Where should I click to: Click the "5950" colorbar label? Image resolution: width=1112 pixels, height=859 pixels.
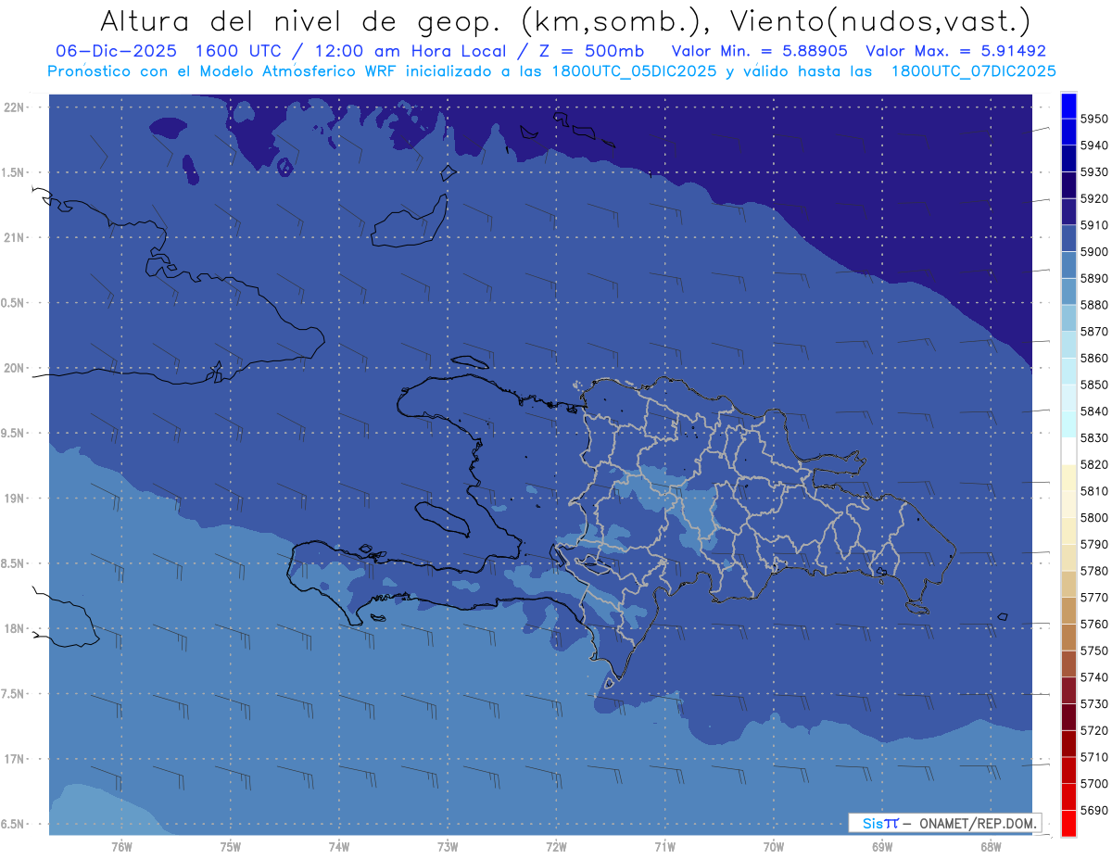pyautogui.click(x=1093, y=119)
